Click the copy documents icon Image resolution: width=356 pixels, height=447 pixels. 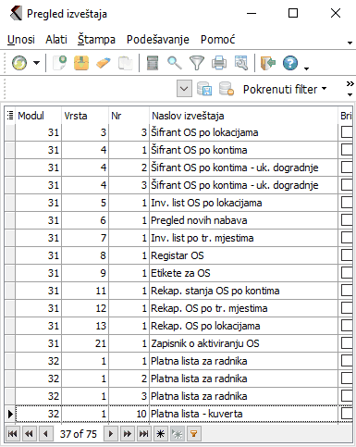pyautogui.click(x=125, y=63)
